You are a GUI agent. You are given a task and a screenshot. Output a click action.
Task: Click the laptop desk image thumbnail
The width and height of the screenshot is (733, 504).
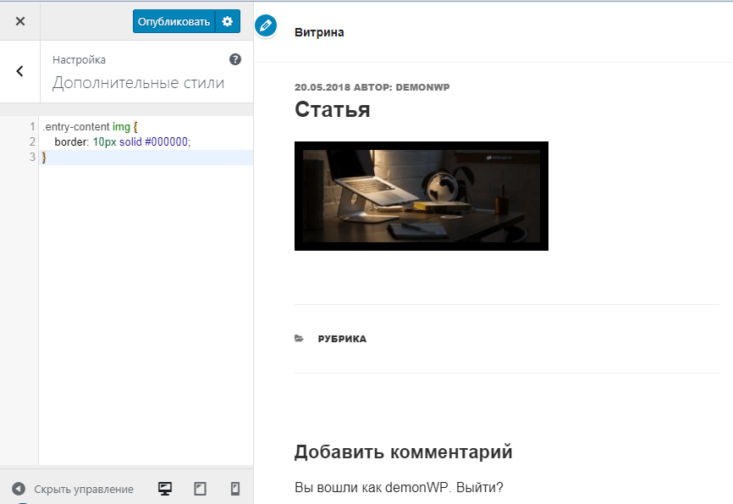coord(422,196)
